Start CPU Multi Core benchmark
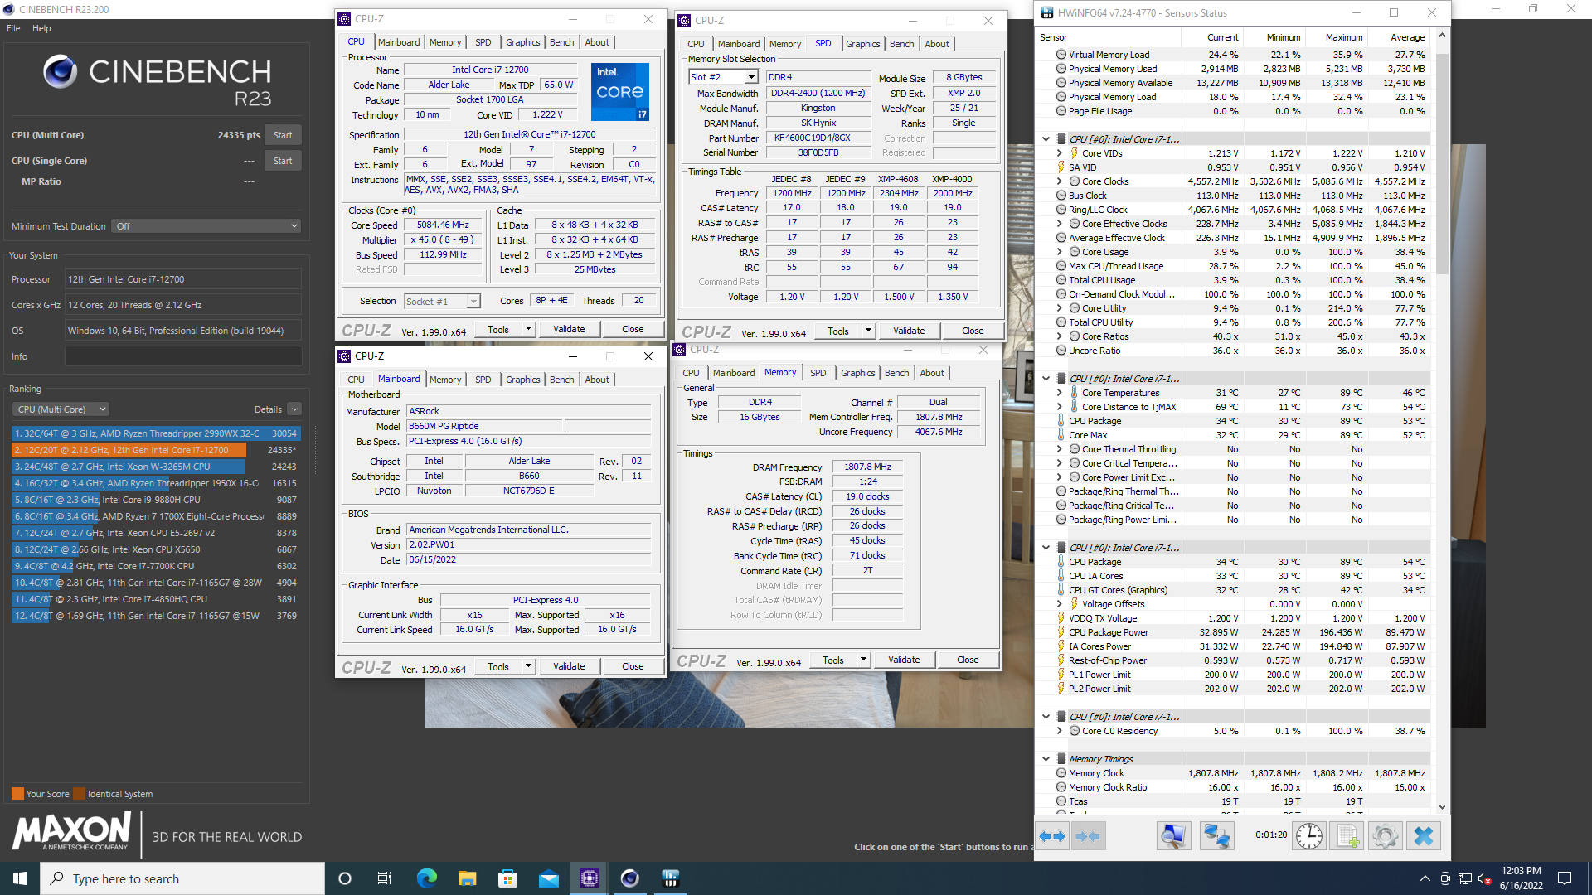The image size is (1592, 895). [283, 135]
